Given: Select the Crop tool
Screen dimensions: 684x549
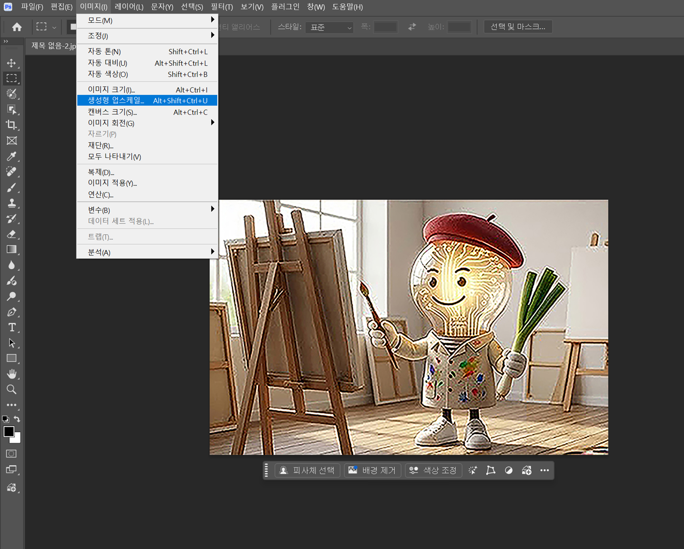Looking at the screenshot, I should coord(11,125).
